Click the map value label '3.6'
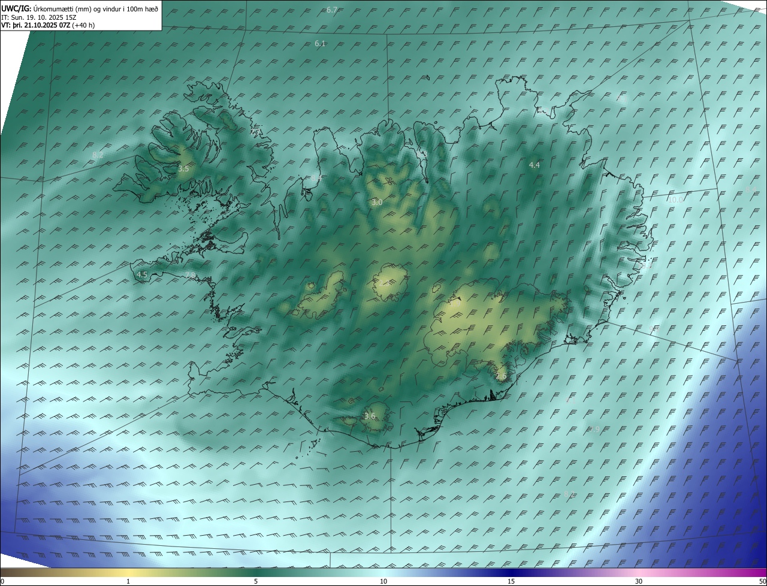This screenshot has height=586, width=767. click(370, 416)
